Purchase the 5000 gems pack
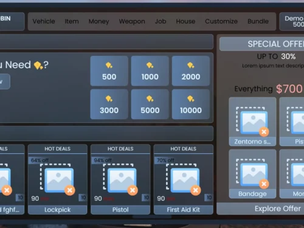304x228 pixels. pos(150,104)
